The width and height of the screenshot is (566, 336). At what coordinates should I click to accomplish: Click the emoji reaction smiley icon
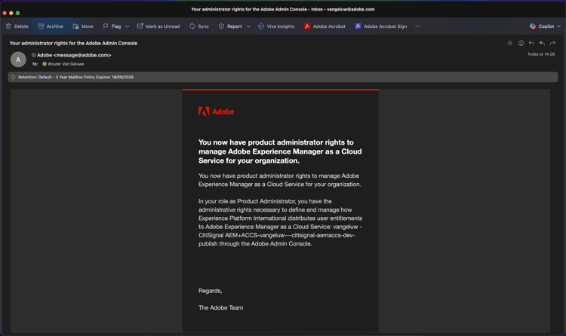pos(521,43)
